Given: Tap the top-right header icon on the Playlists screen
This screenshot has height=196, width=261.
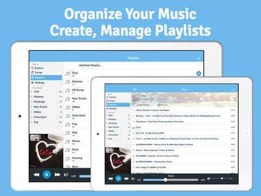Looking at the screenshot, I should pyautogui.click(x=198, y=58).
